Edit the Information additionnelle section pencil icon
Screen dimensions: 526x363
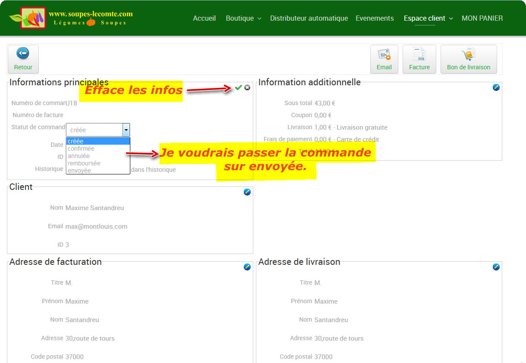click(496, 87)
